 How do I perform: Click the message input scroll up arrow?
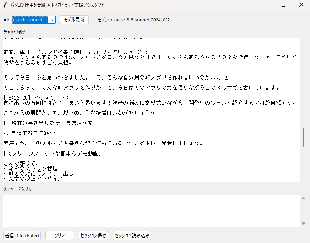tap(303, 198)
